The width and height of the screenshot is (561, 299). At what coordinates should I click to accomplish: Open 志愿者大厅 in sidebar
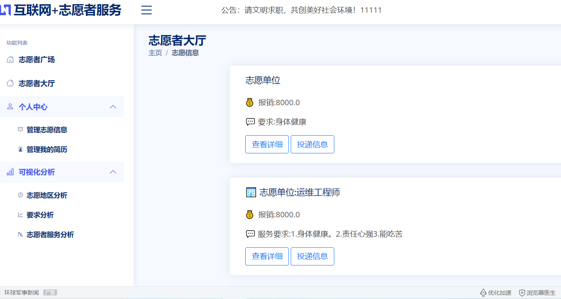pyautogui.click(x=37, y=84)
